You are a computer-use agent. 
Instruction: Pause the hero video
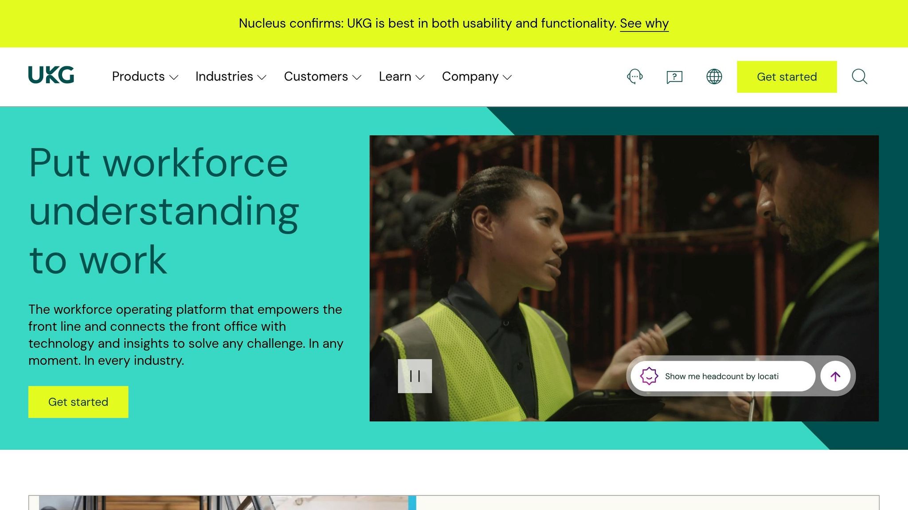point(415,376)
